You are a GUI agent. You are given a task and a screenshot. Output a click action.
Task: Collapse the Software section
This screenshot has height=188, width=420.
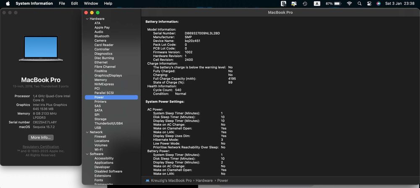87,154
